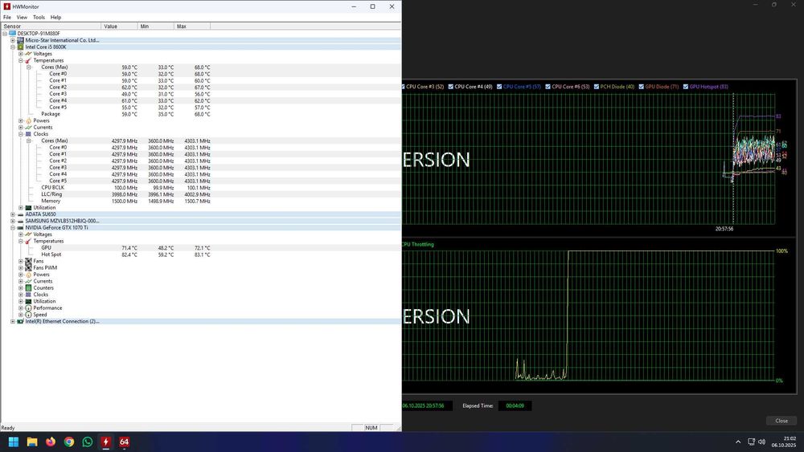Collapse the Intel CPU Temperatures branch

point(21,60)
